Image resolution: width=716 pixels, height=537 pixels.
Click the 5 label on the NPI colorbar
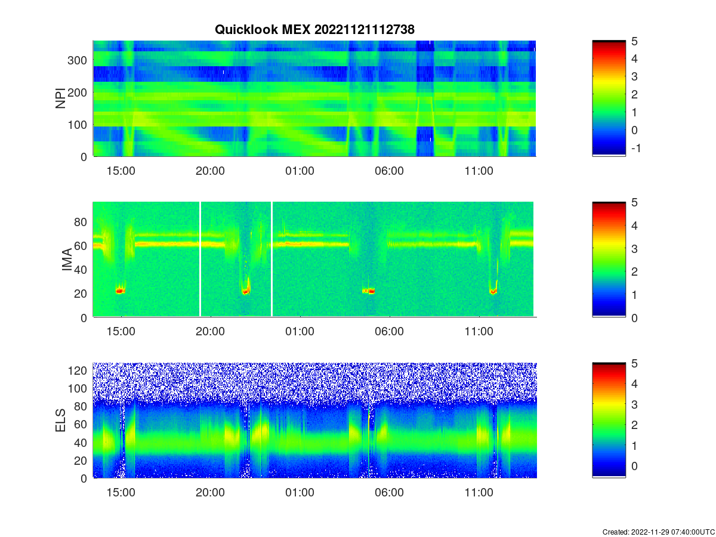[x=634, y=41]
